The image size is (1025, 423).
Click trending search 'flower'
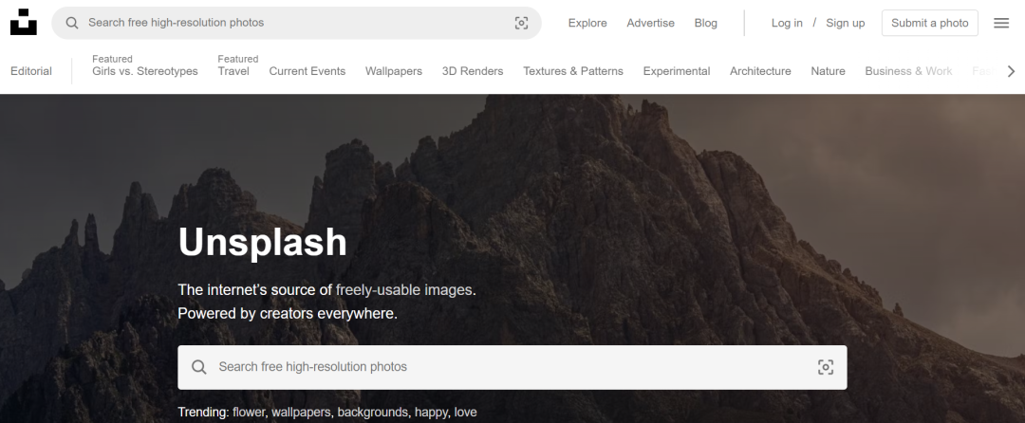(x=249, y=413)
